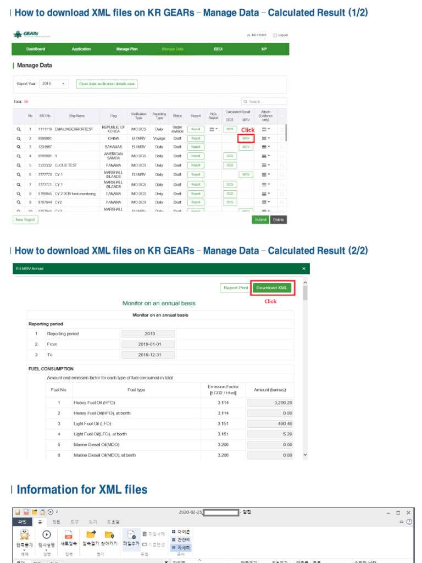Viewport: 422px width, 563px height.
Task: Click the Logout link
Action: tap(280, 35)
